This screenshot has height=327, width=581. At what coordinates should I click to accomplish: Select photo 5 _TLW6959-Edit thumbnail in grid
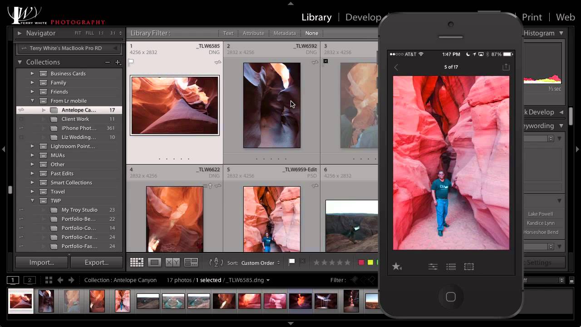tap(272, 219)
